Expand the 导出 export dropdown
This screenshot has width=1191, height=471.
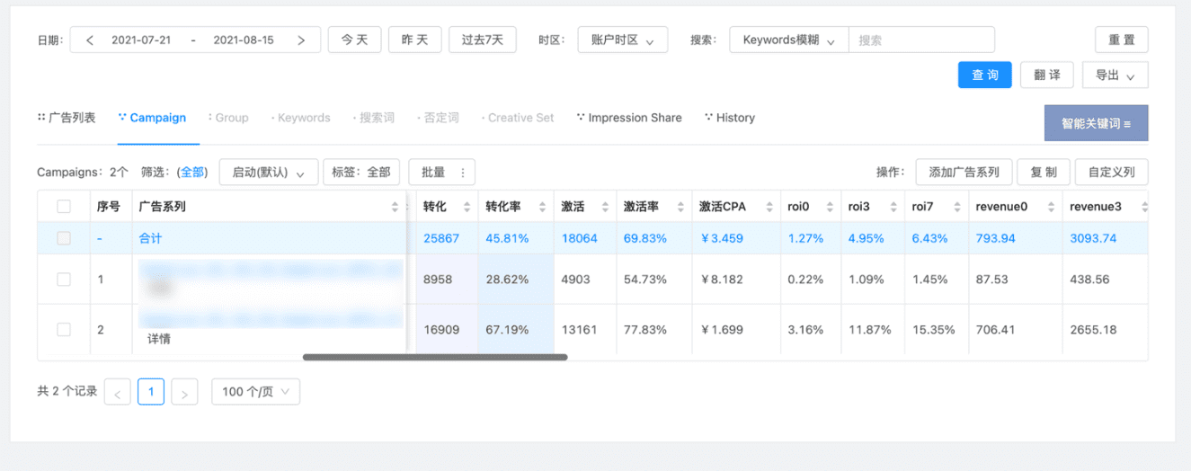(x=1115, y=76)
